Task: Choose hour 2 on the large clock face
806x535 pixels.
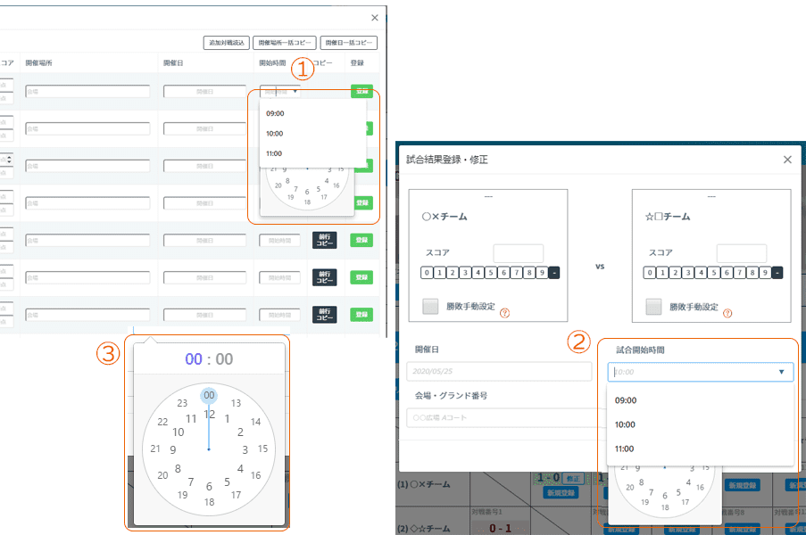Action: tap(240, 432)
